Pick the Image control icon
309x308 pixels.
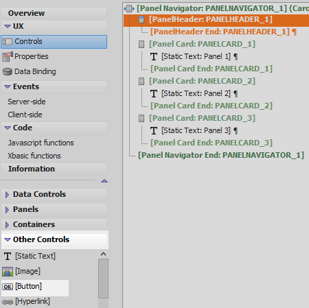[x=8, y=272]
